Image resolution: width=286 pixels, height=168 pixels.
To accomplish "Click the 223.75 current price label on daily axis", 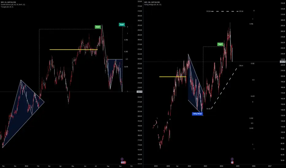I will [140, 92].
